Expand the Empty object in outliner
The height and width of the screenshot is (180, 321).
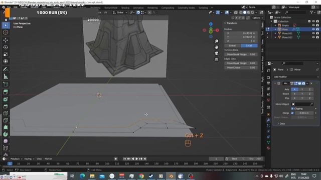275,25
